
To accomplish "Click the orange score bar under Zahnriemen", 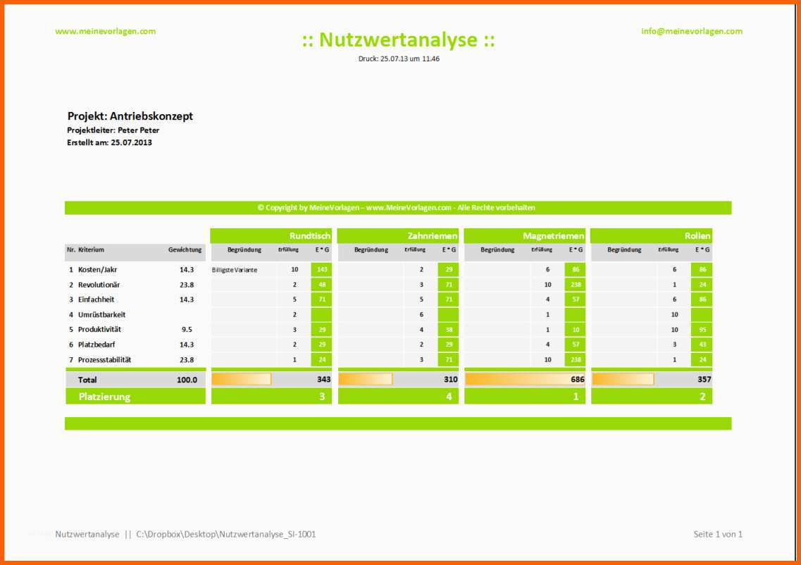I will click(x=365, y=379).
